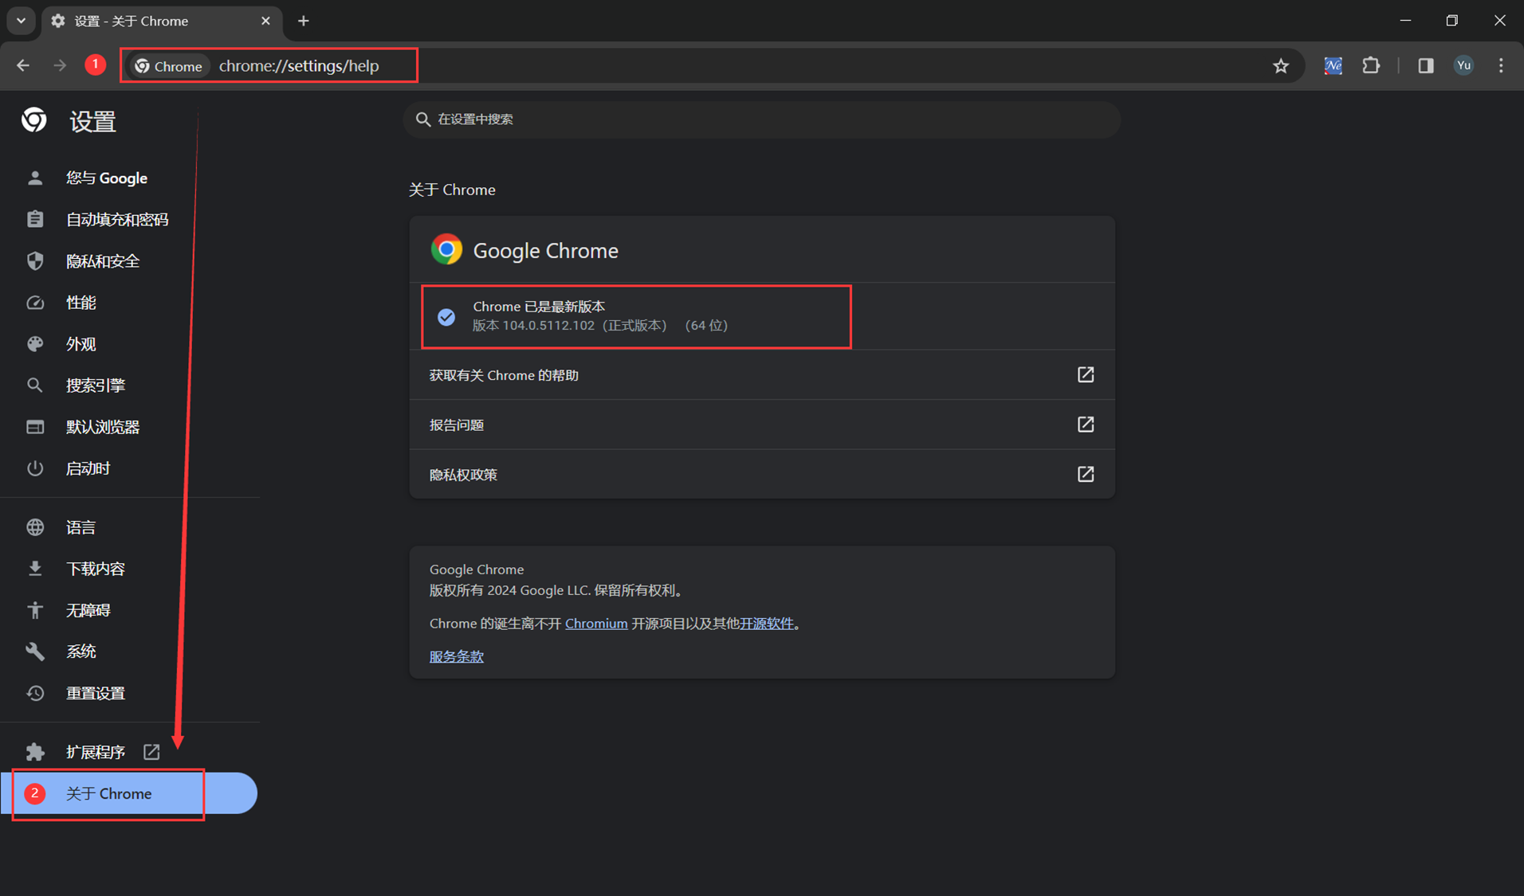Click the Google Chrome logo in about card

click(x=446, y=249)
